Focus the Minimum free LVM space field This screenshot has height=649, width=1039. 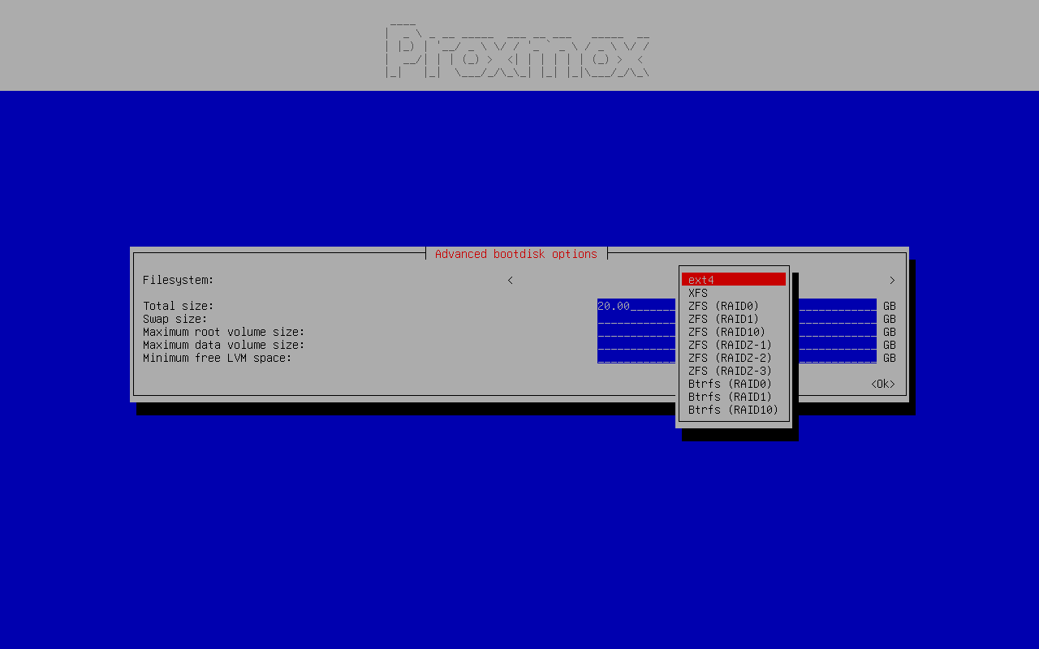coord(737,358)
